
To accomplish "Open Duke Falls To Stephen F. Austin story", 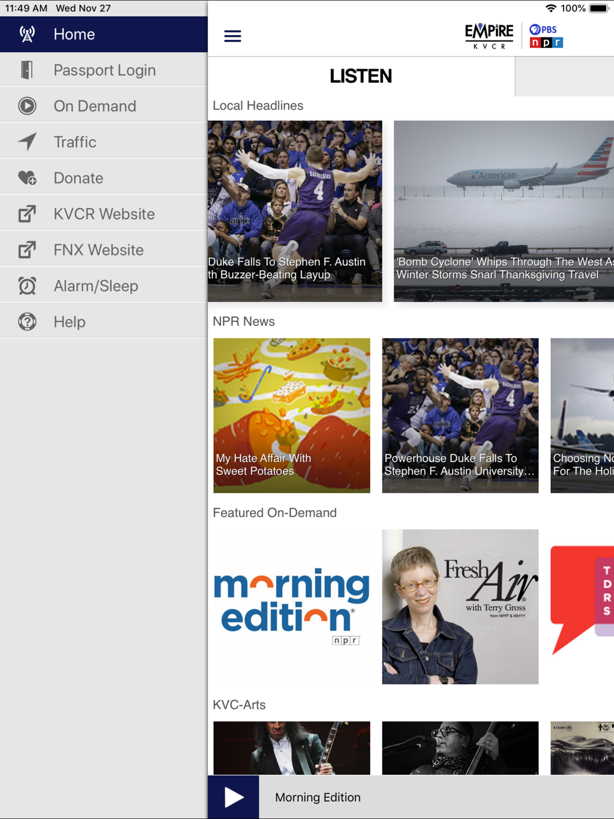I will point(295,211).
